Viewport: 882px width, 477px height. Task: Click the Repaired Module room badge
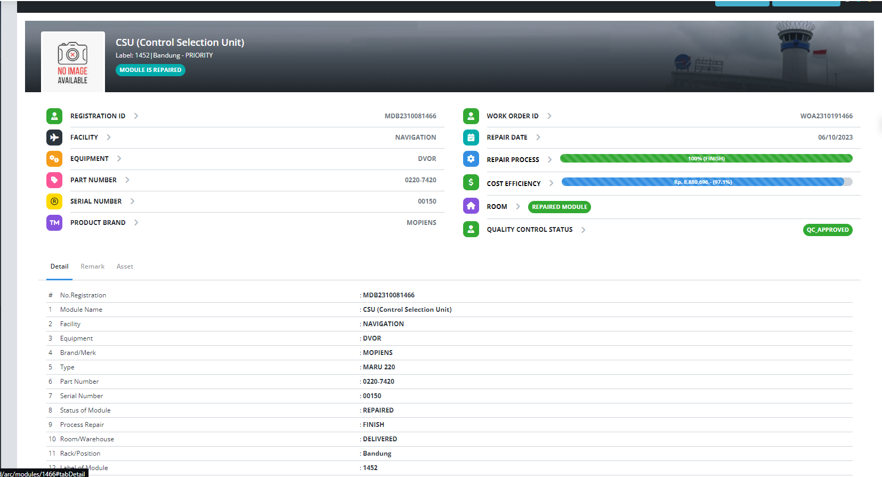tap(560, 207)
